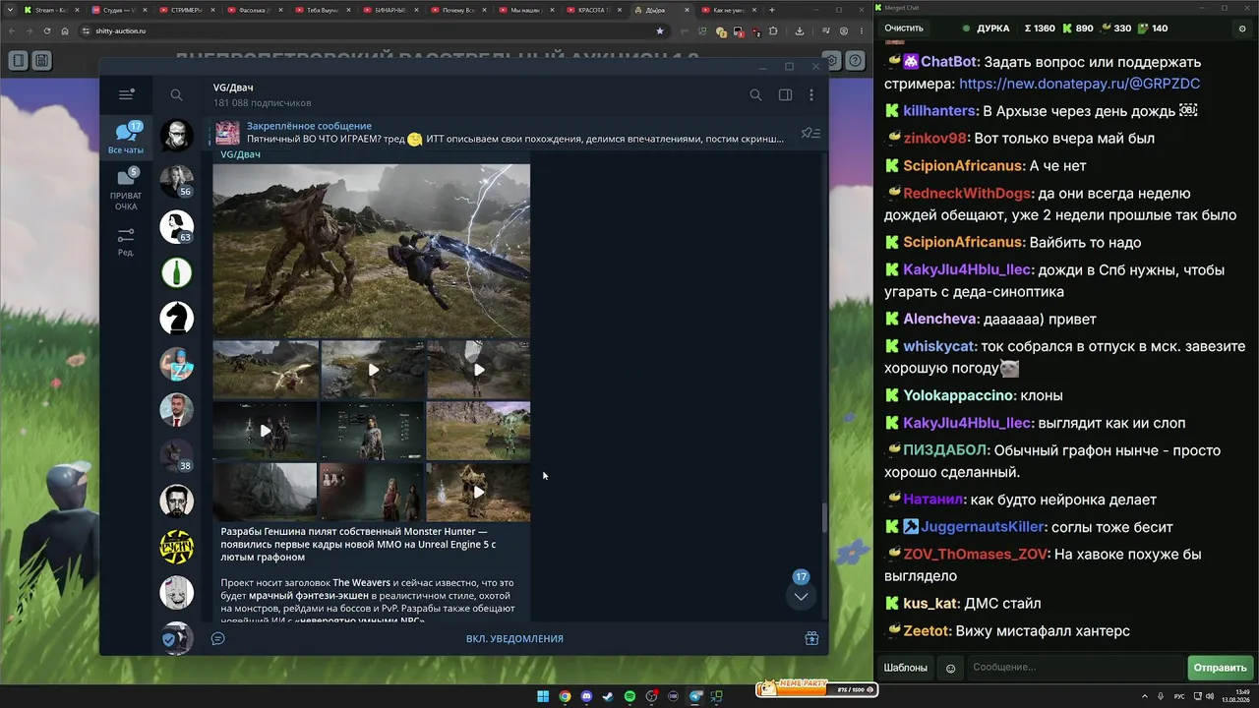The width and height of the screenshot is (1259, 708).
Task: Open Telegram from the taskbar
Action: click(x=695, y=696)
